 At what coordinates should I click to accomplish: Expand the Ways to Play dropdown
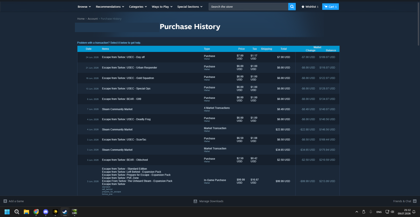[162, 7]
